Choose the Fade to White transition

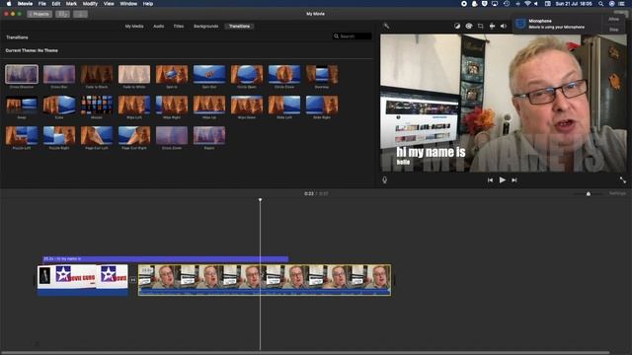[x=134, y=75]
